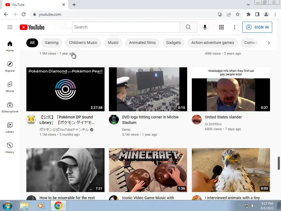Screen dimensions: 281x211
Task: Select the Children's Music chip
Action: pos(83,43)
